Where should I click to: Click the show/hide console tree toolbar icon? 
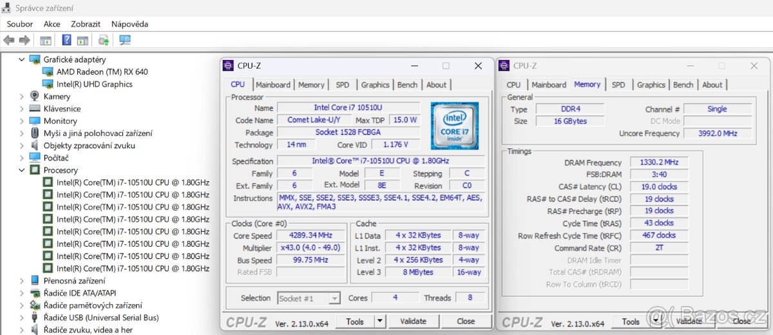click(46, 41)
